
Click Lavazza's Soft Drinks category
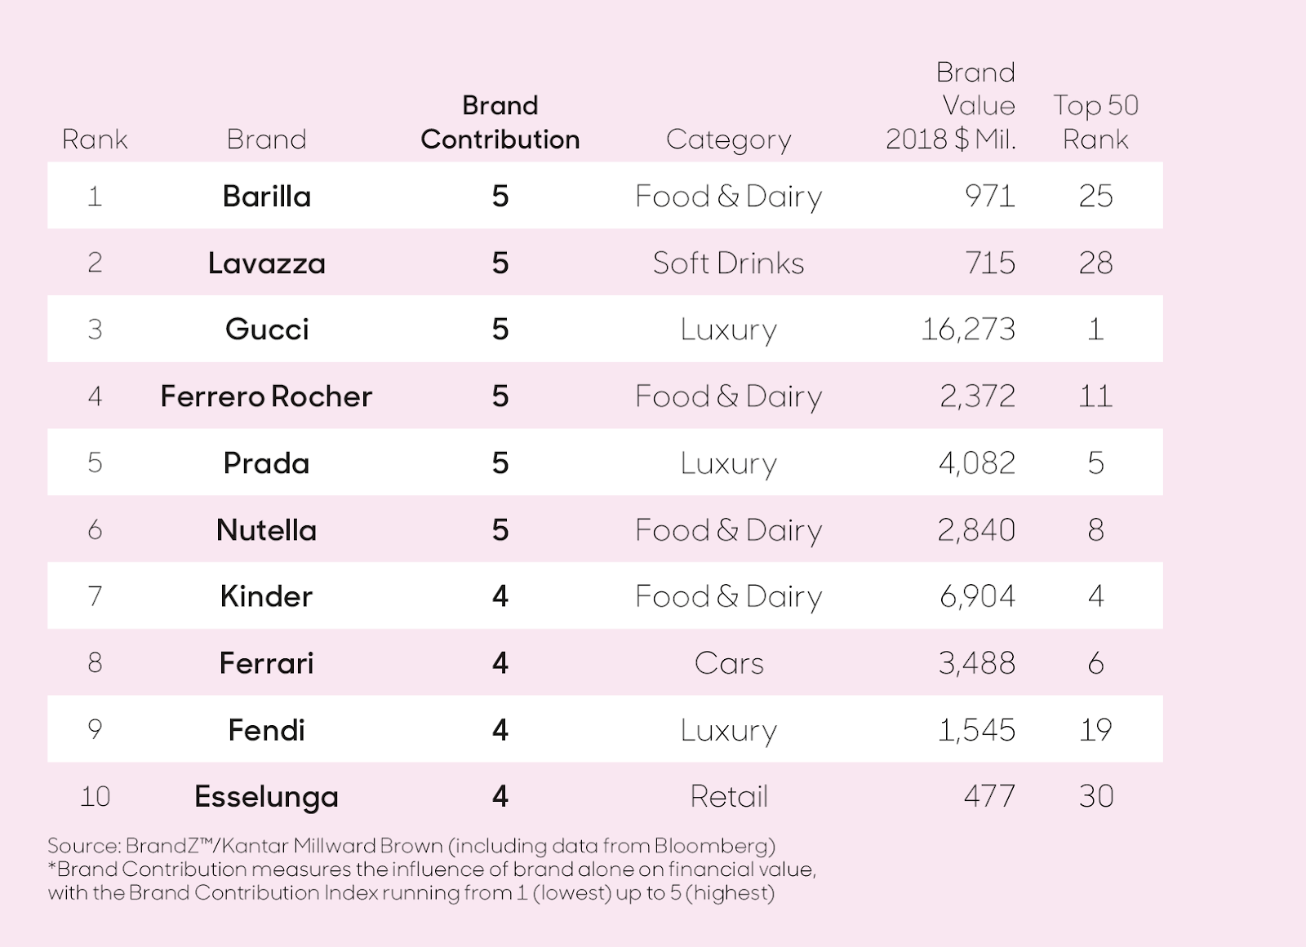(x=728, y=263)
